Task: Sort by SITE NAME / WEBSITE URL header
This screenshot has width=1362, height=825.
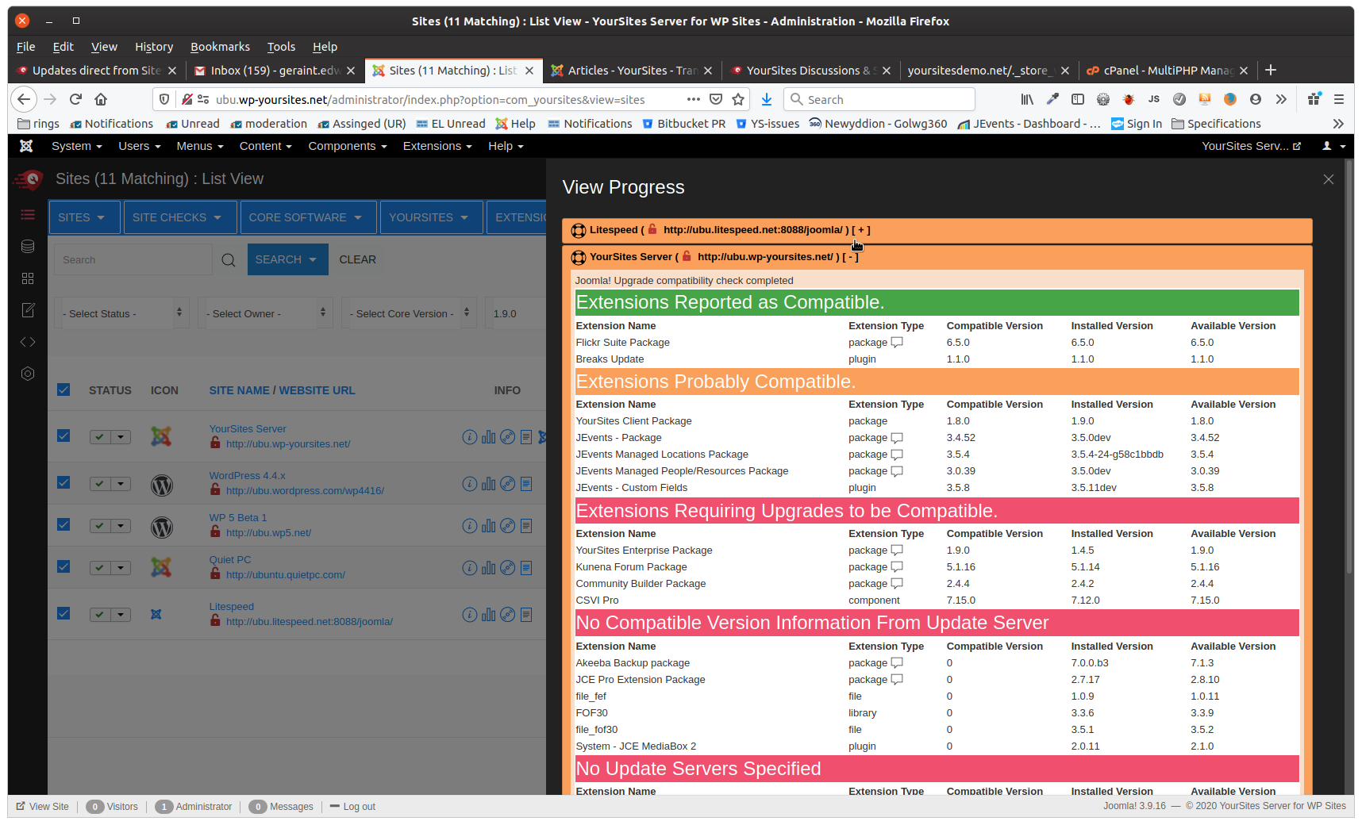Action: [x=282, y=390]
